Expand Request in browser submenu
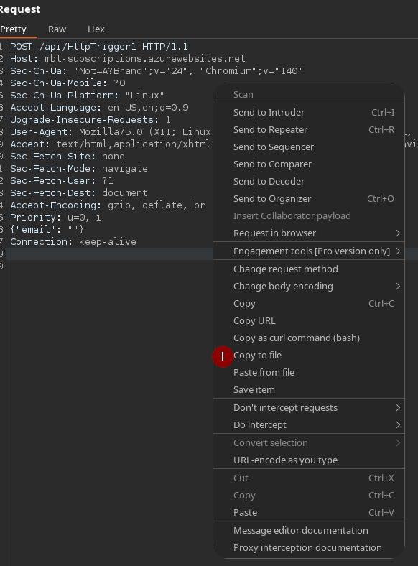This screenshot has width=418, height=566. [x=309, y=233]
